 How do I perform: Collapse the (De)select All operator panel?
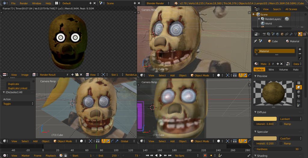coord(4,92)
